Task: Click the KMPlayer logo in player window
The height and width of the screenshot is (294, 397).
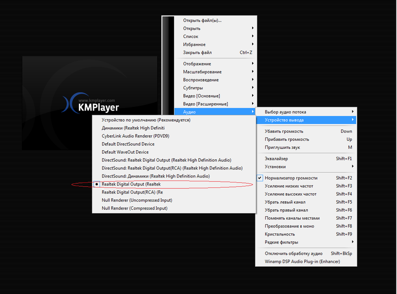Action: click(90, 104)
